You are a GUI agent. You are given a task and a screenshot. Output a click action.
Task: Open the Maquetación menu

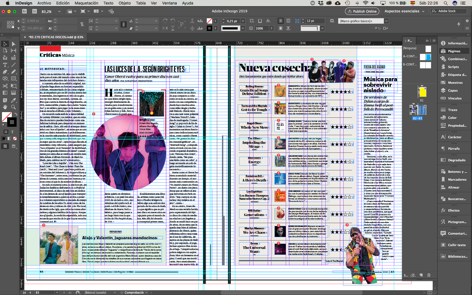(86, 3)
